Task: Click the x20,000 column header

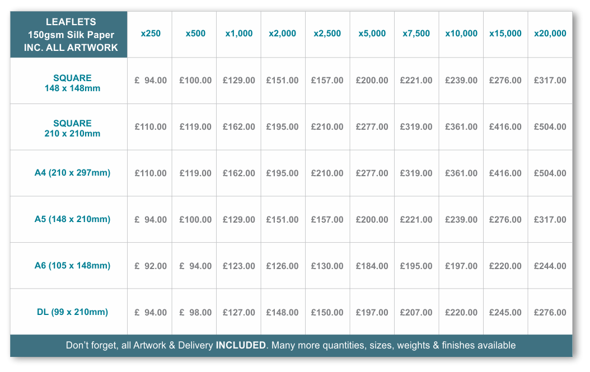Action: click(x=550, y=34)
